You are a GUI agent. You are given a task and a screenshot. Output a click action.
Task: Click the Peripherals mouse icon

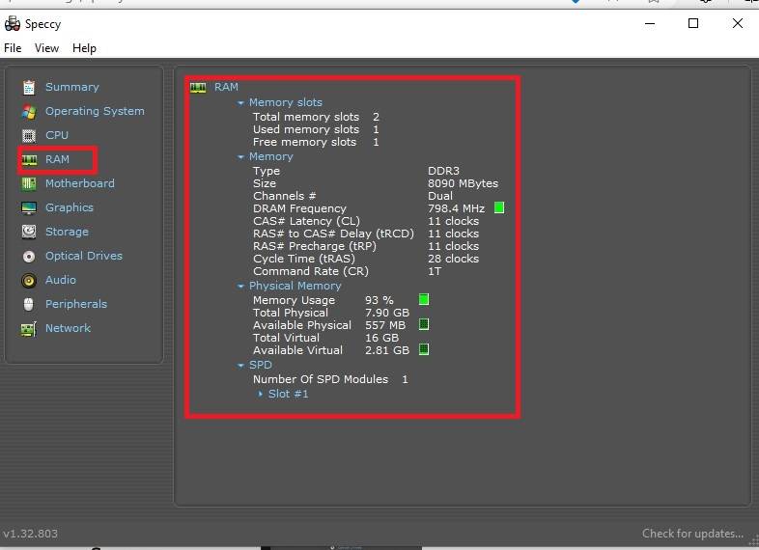coord(29,304)
